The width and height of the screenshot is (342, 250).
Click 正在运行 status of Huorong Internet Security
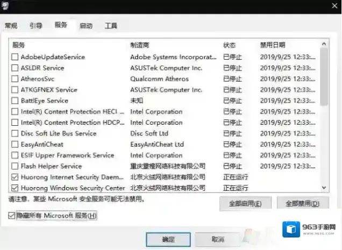tap(236, 177)
